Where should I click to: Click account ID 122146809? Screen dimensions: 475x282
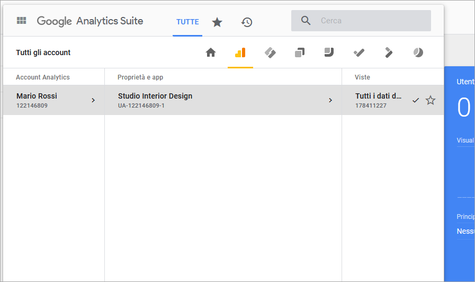[32, 105]
